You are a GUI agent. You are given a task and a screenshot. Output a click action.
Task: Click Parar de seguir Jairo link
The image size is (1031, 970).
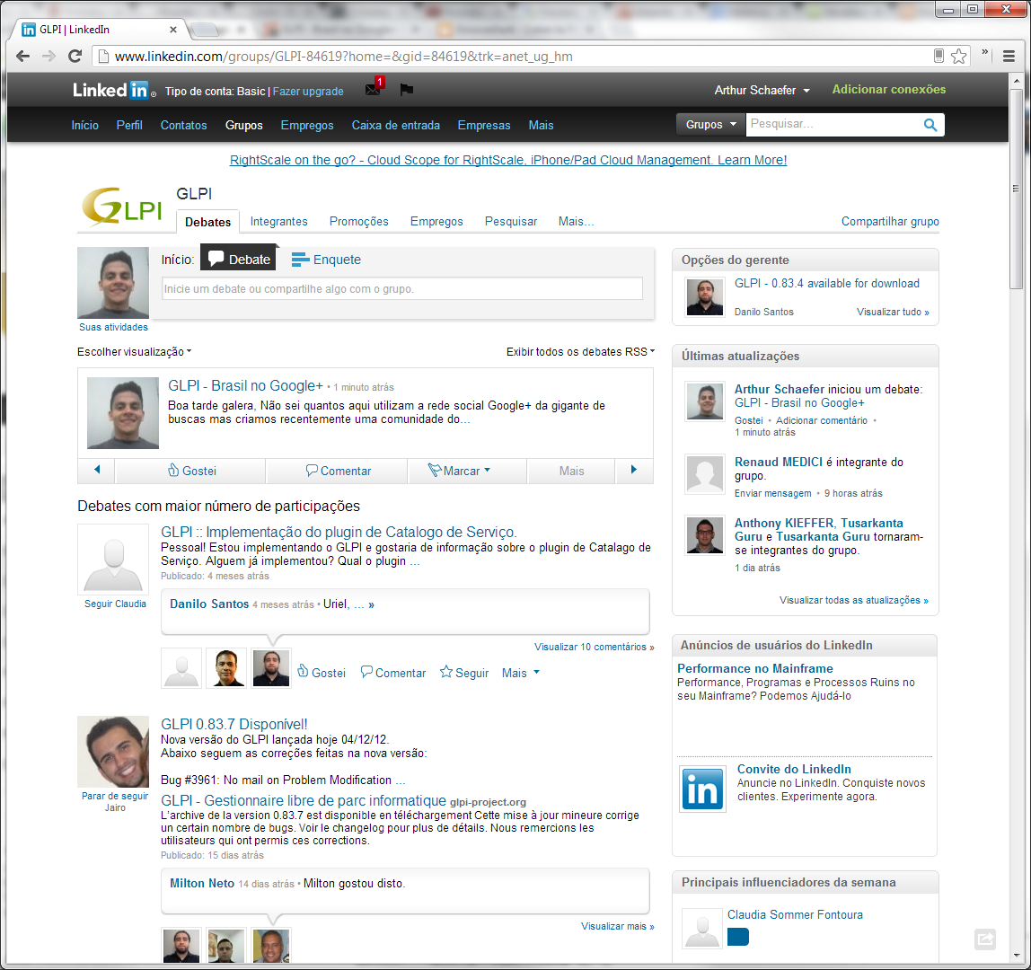click(115, 802)
